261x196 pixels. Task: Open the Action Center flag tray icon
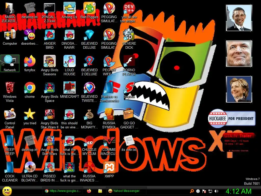pos(204,191)
